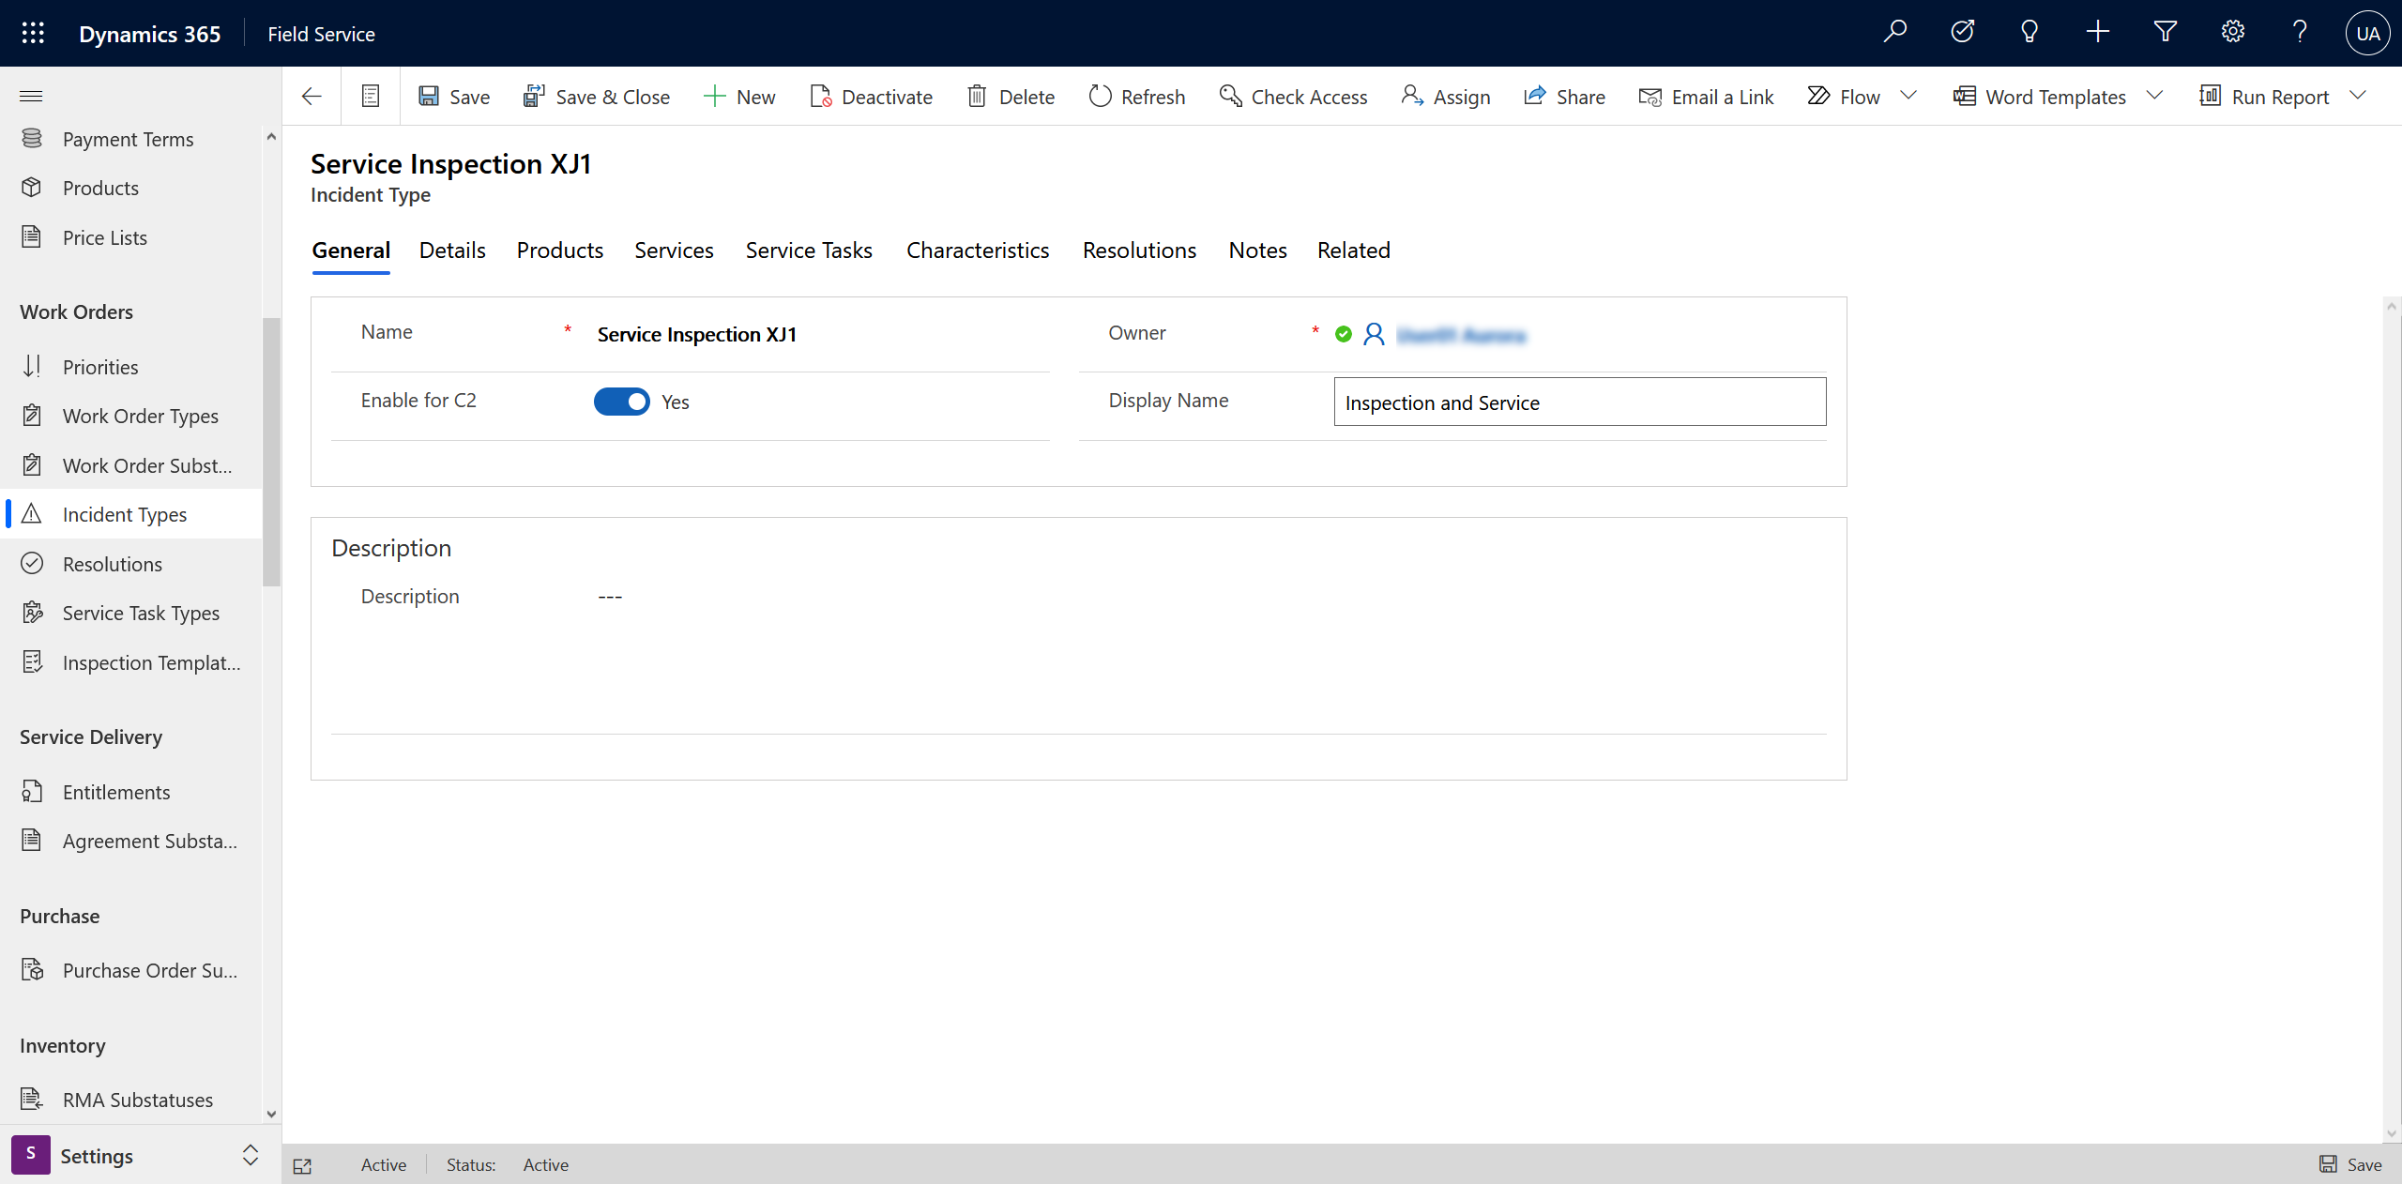The height and width of the screenshot is (1184, 2402).
Task: Click the Assign button
Action: click(x=1445, y=95)
